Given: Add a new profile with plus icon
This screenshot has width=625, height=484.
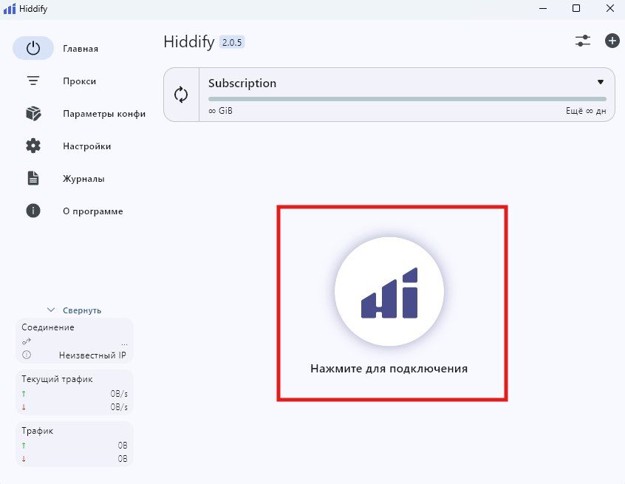Looking at the screenshot, I should click(x=612, y=41).
